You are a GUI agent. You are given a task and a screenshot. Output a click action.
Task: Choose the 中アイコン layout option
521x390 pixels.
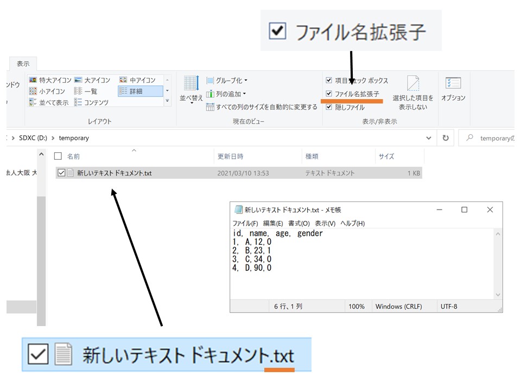pos(123,80)
